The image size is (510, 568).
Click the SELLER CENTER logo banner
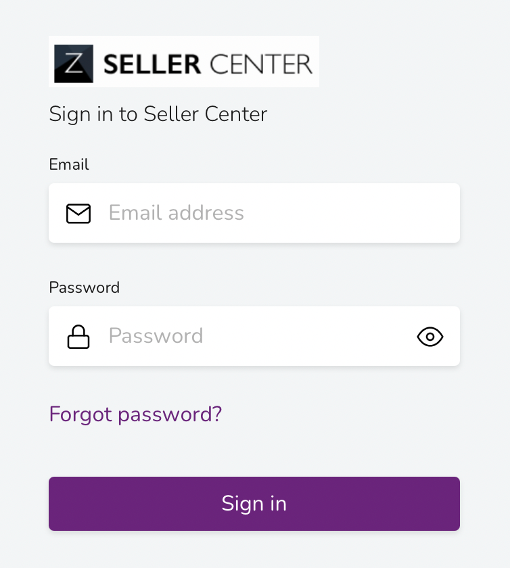184,62
